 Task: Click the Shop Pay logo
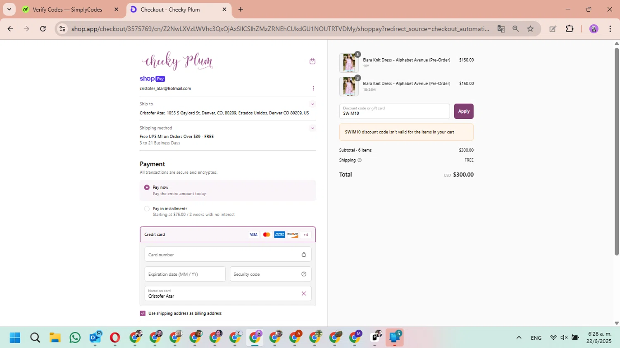[152, 79]
